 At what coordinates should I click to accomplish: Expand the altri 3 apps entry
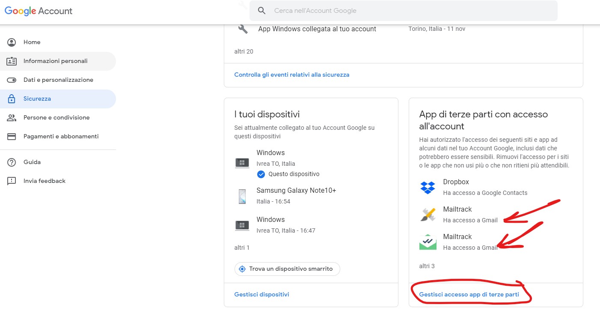(427, 266)
